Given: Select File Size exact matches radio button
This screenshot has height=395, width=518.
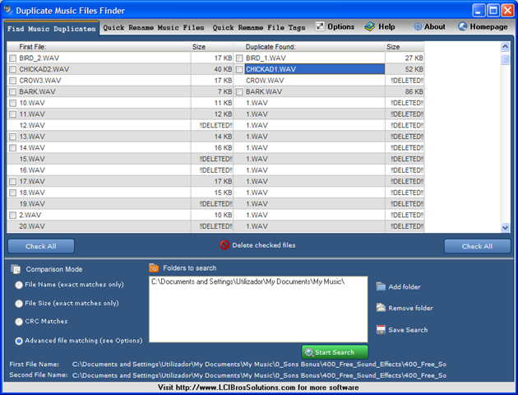Looking at the screenshot, I should coord(19,303).
